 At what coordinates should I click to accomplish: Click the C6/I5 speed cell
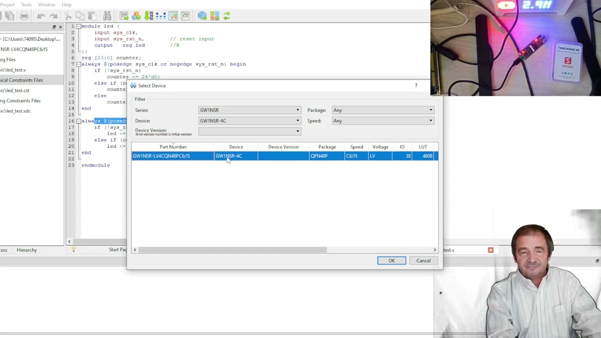(x=357, y=156)
